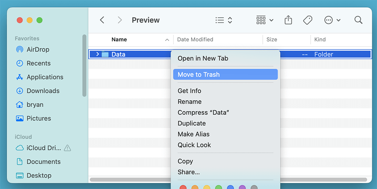Apply the orange tag color
This screenshot has height=189, width=377.
click(x=195, y=187)
